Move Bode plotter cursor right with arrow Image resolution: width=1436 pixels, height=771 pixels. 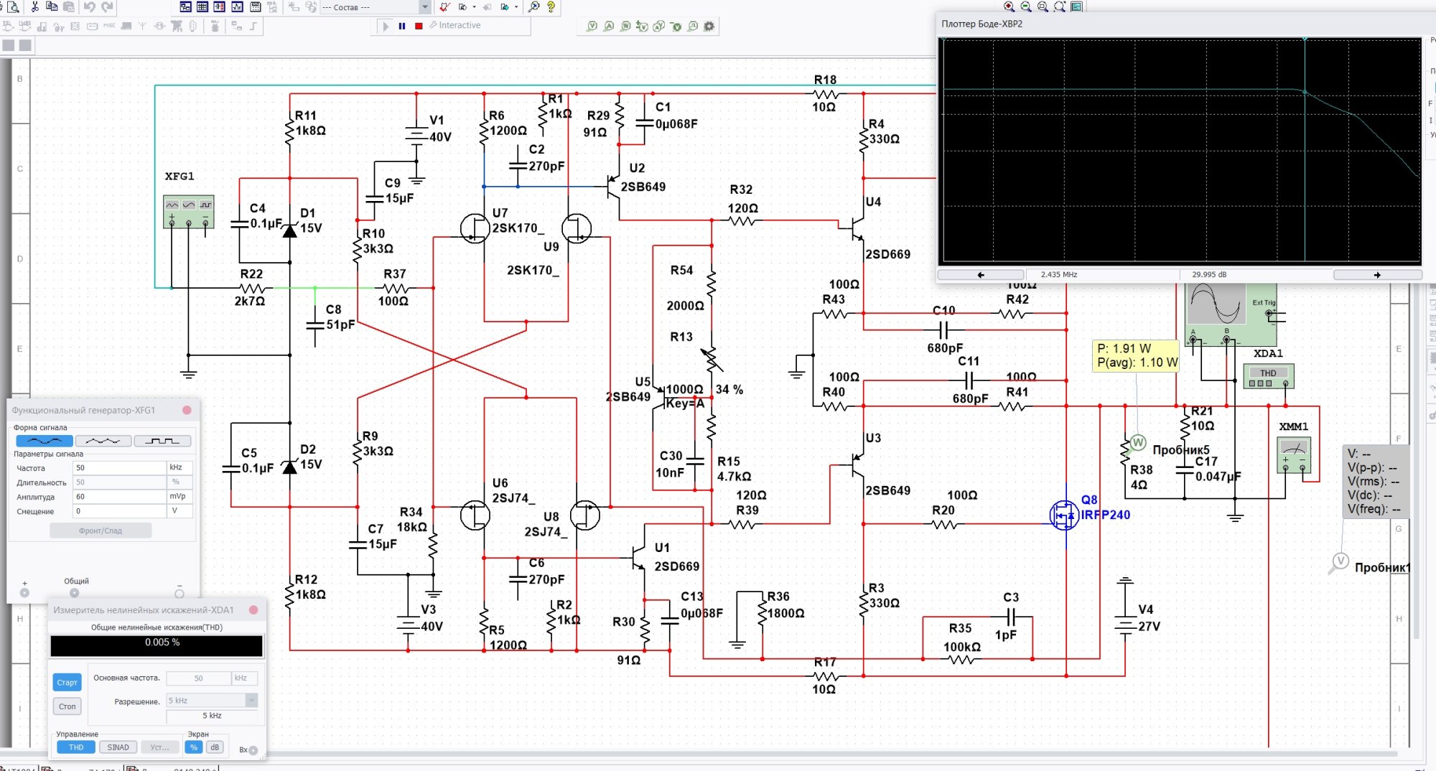[x=1376, y=274]
